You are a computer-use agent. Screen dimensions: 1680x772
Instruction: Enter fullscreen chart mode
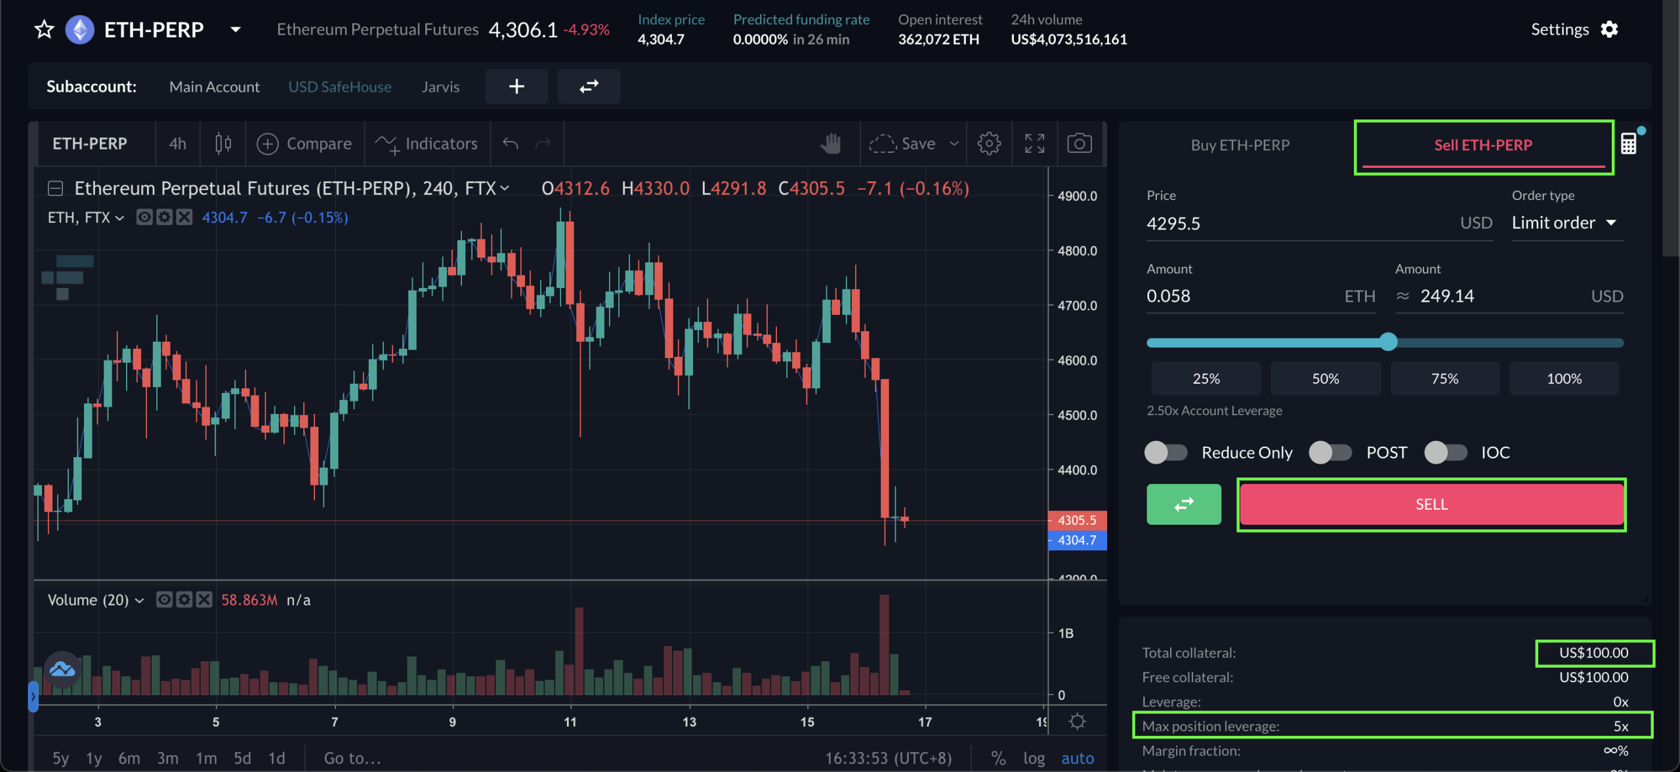click(1035, 144)
